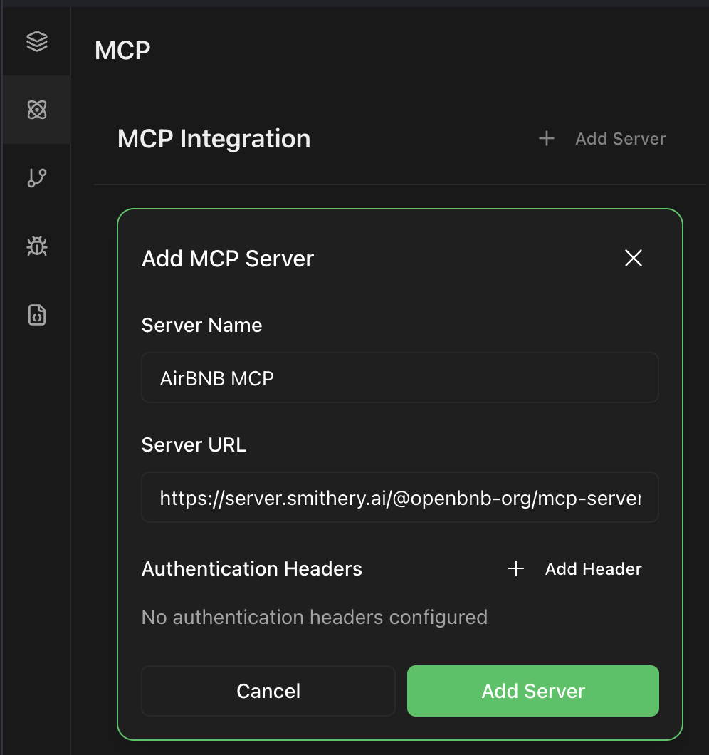Click the plus icon beside top Add Server
This screenshot has width=709, height=755.
(546, 138)
